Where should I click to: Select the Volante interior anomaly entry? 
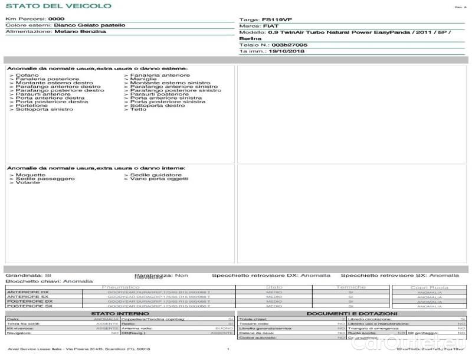pyautogui.click(x=27, y=183)
